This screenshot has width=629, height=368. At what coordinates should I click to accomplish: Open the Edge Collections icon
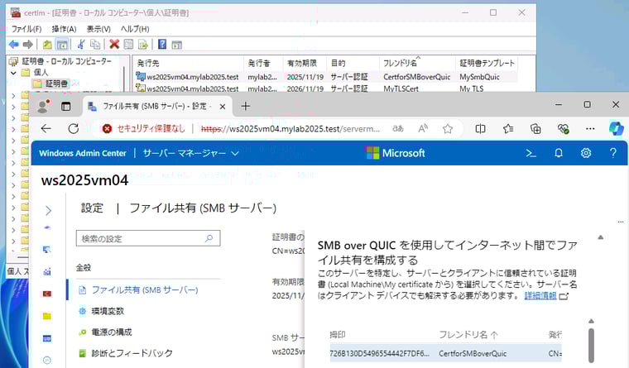(x=535, y=129)
